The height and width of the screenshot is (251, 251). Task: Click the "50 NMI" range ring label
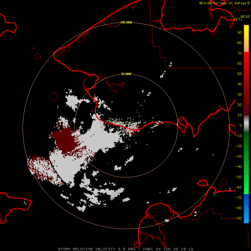(x=126, y=74)
